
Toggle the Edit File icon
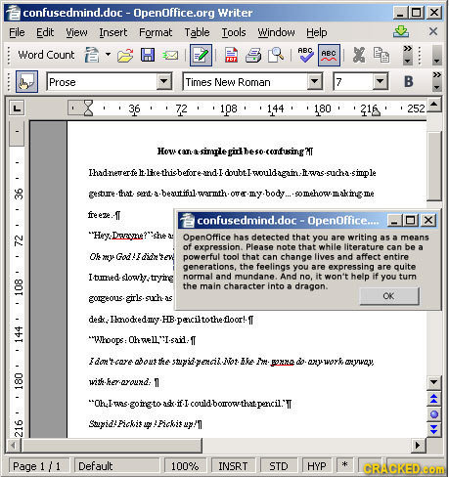(x=201, y=55)
